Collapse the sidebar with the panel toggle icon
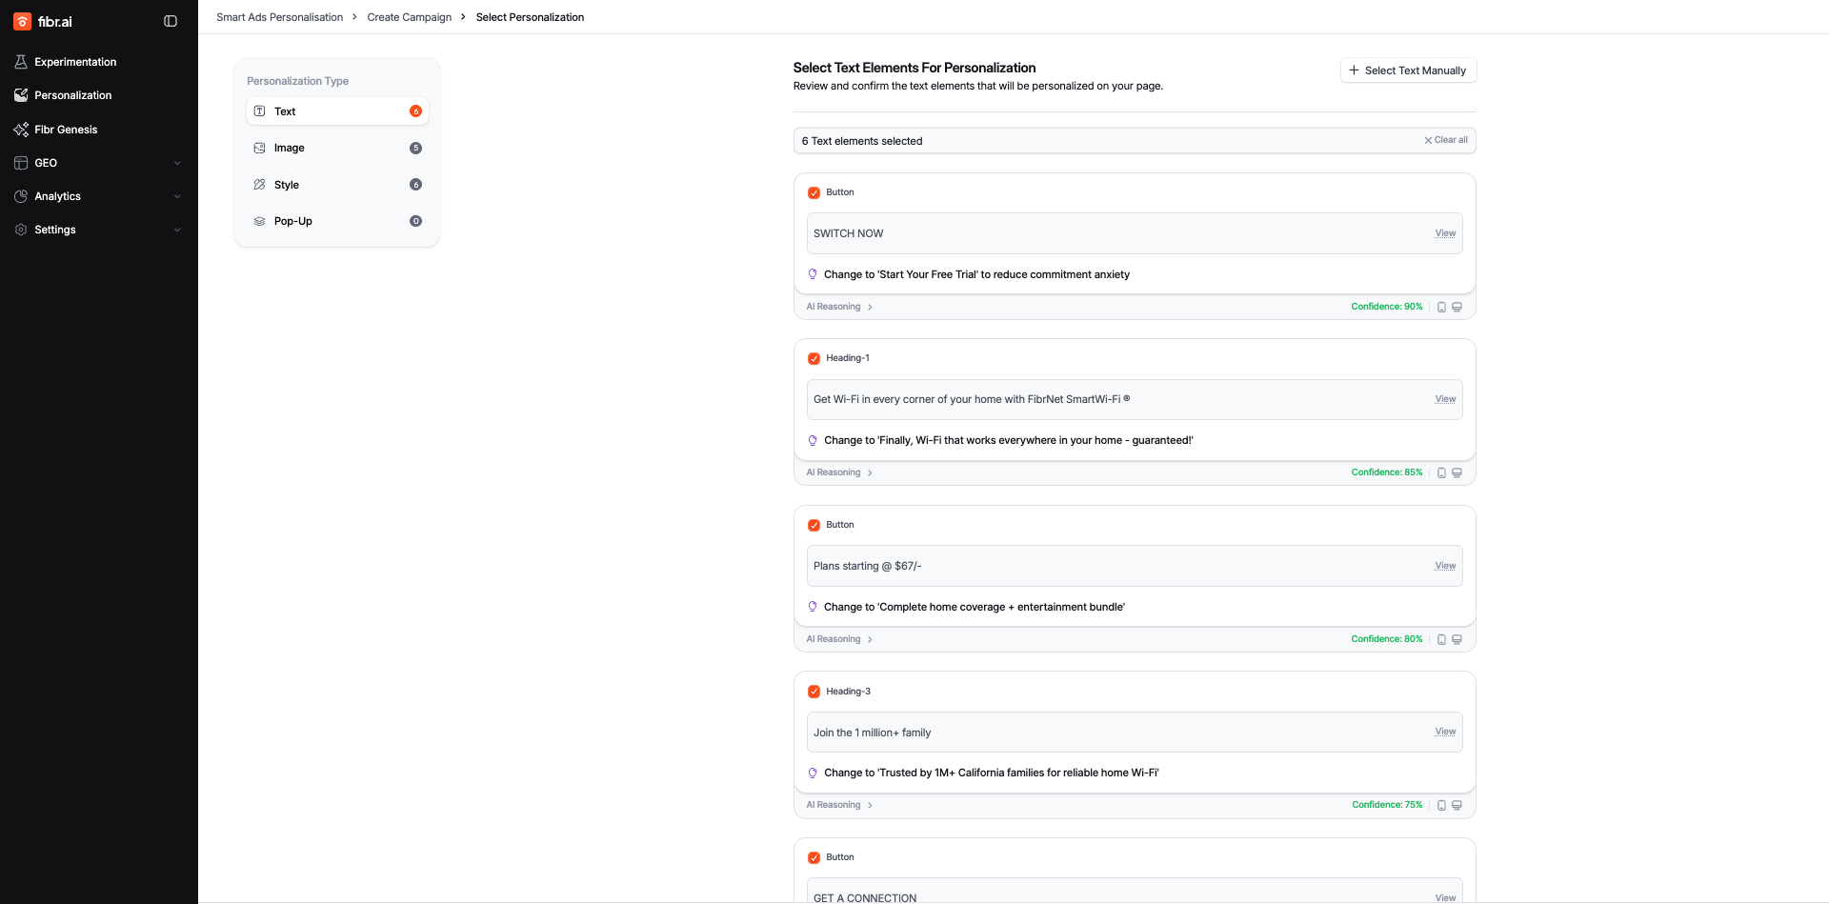The image size is (1829, 904). (171, 21)
